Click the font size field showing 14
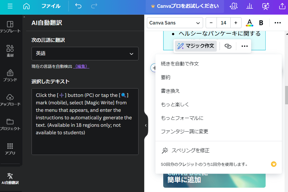Screen dimensions: 288x192 (223, 23)
